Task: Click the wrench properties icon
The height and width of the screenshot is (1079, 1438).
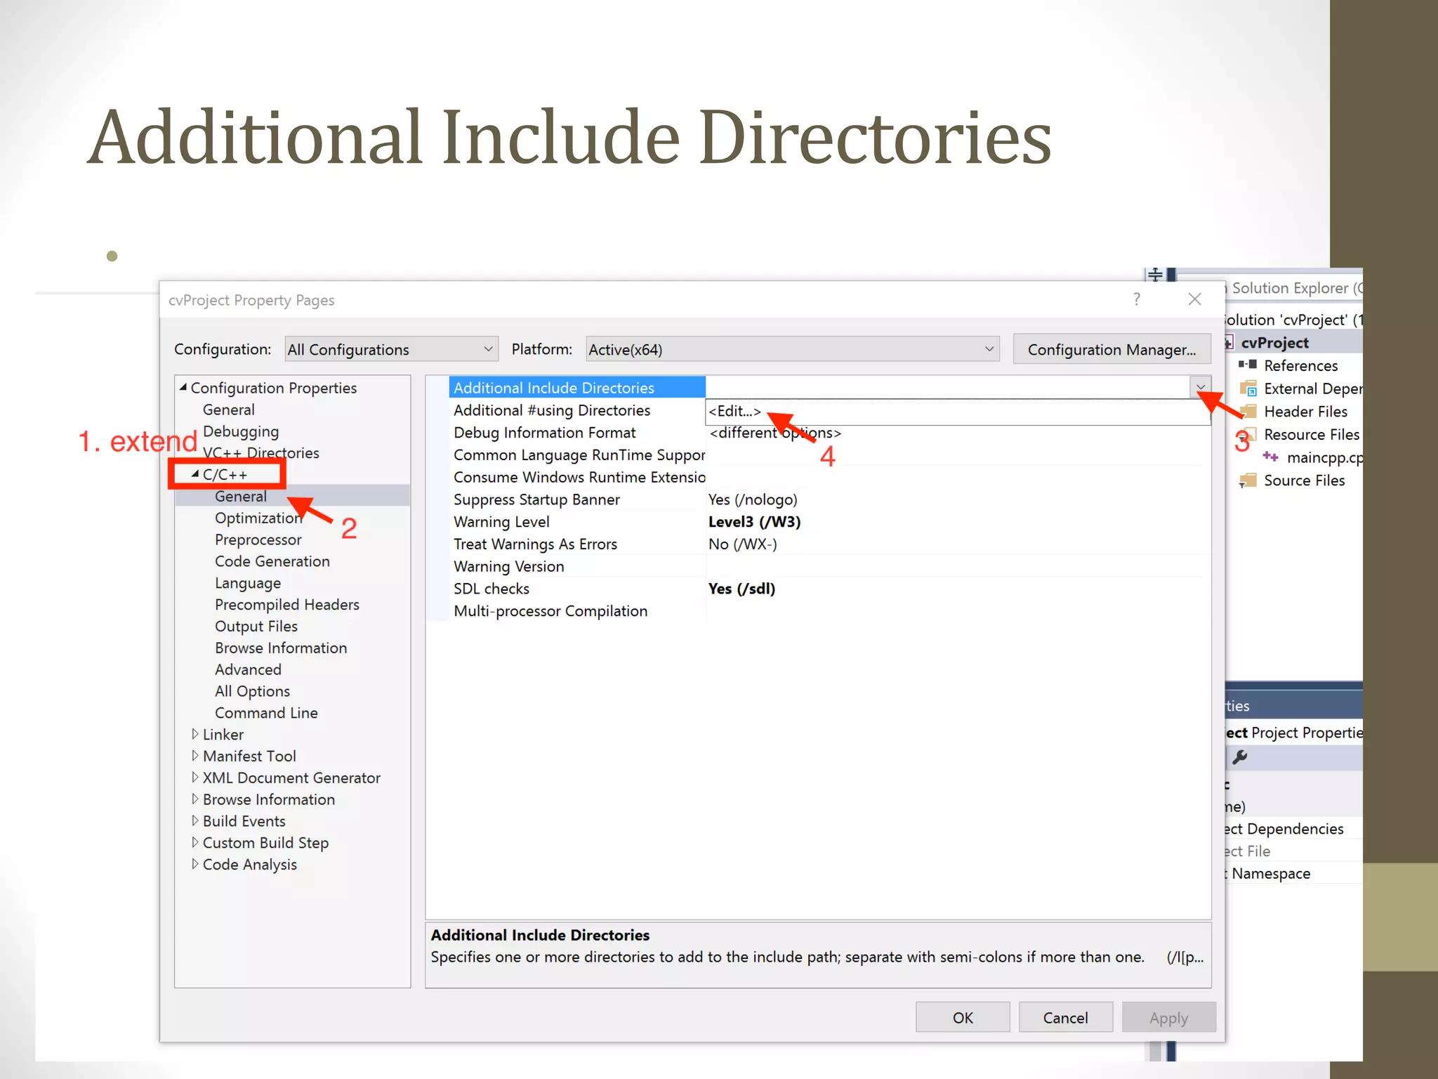Action: click(x=1240, y=757)
